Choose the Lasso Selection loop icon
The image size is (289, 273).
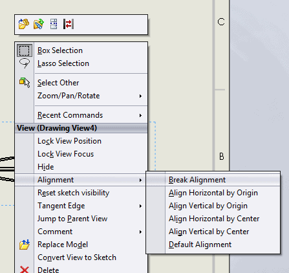25,63
